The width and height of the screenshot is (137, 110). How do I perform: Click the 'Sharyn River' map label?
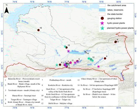click(x=98, y=62)
